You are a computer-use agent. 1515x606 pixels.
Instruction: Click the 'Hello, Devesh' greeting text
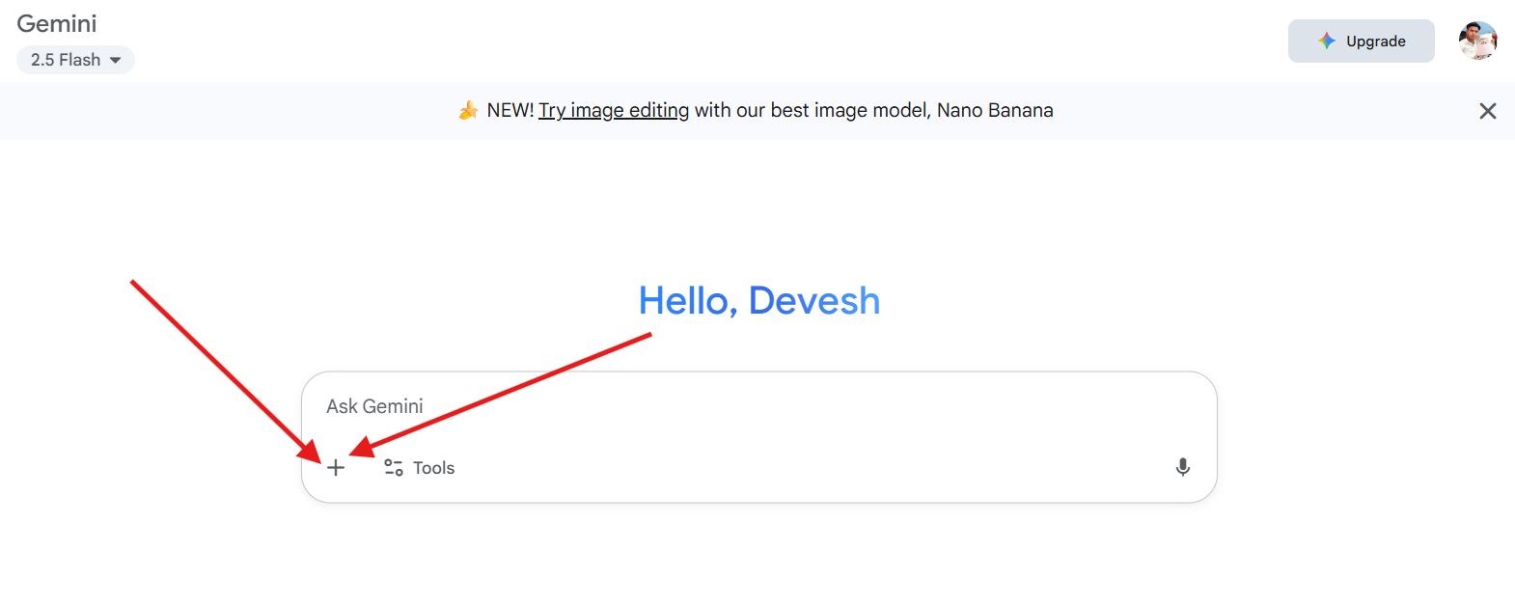pyautogui.click(x=759, y=301)
